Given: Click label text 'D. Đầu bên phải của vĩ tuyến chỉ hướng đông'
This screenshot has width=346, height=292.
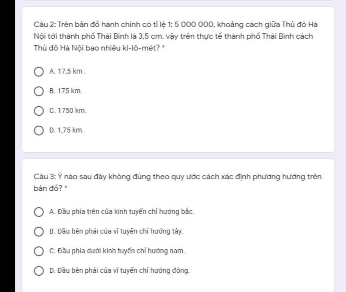Looking at the screenshot, I should [119, 271].
